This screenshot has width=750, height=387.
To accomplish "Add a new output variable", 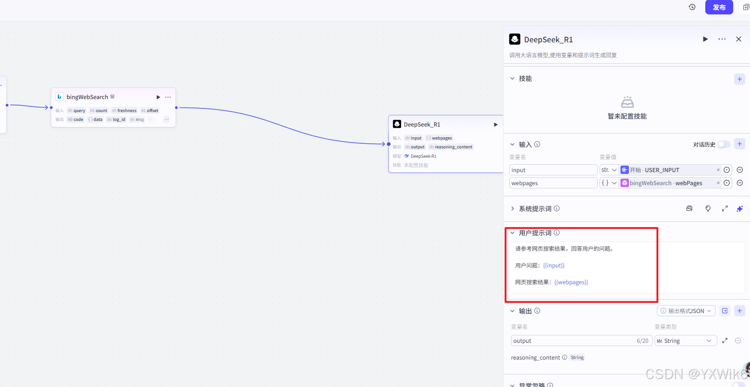I will pyautogui.click(x=740, y=311).
